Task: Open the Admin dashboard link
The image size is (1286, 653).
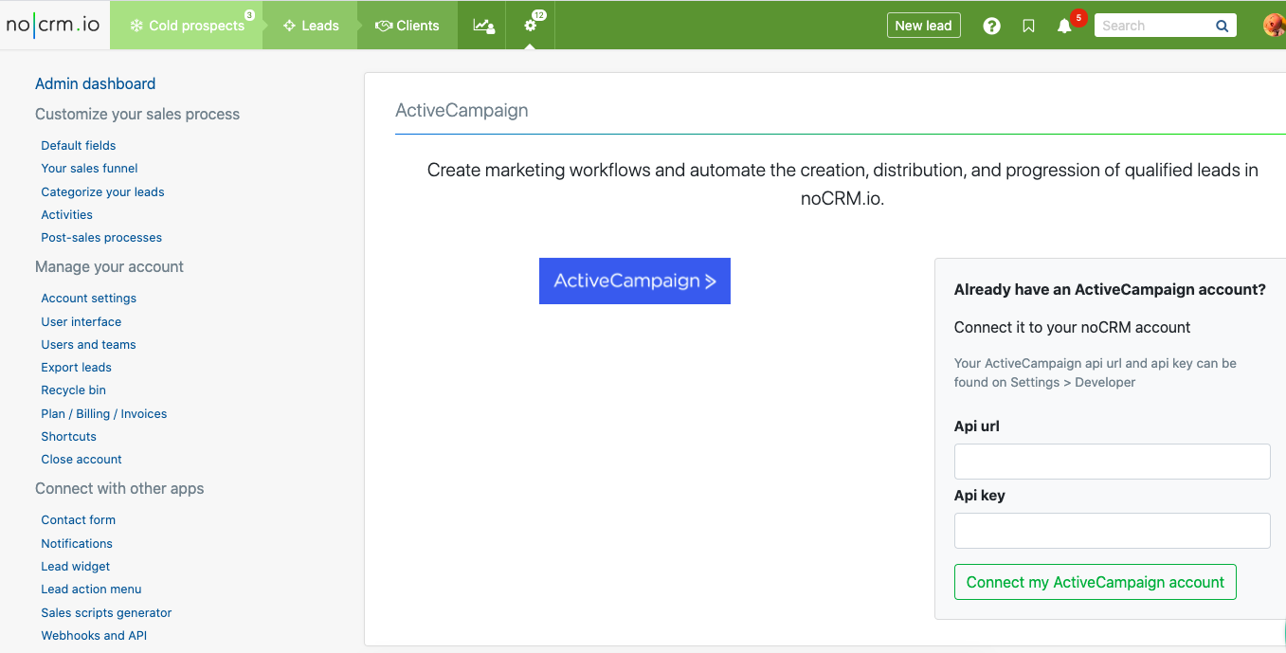Action: (x=95, y=83)
